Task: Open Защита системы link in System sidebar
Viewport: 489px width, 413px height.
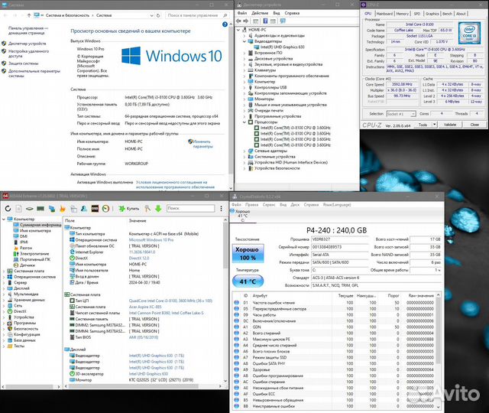Action: [24, 63]
